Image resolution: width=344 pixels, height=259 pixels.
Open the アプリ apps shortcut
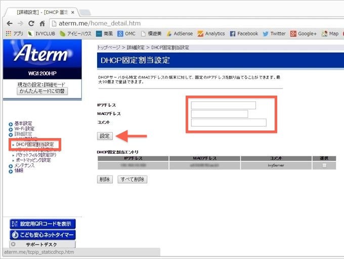coord(14,34)
